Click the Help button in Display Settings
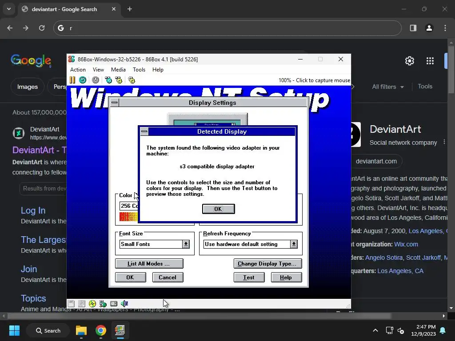The height and width of the screenshot is (341, 455). 286,277
